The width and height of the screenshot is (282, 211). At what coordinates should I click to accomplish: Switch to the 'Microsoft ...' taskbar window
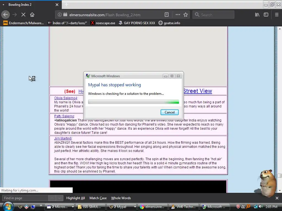[215, 207]
